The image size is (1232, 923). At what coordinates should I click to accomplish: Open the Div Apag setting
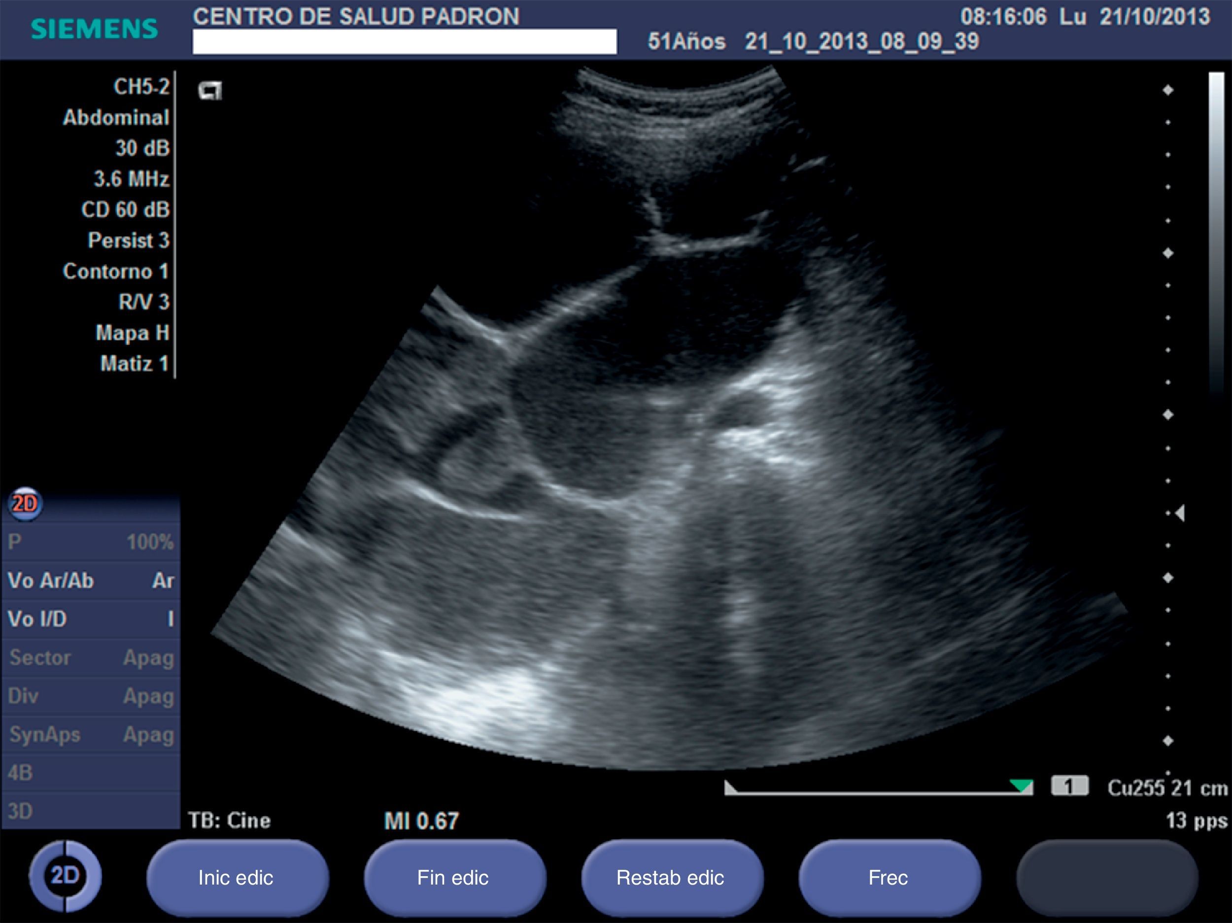(91, 696)
